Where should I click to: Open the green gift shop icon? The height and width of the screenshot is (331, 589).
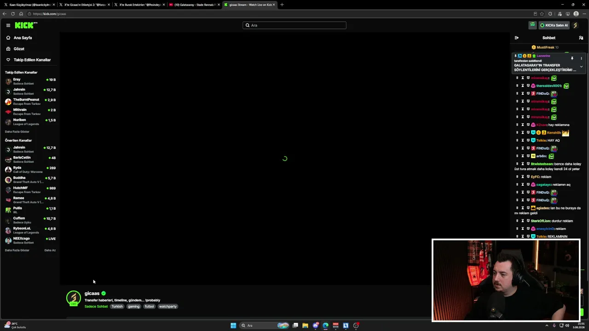(x=532, y=25)
